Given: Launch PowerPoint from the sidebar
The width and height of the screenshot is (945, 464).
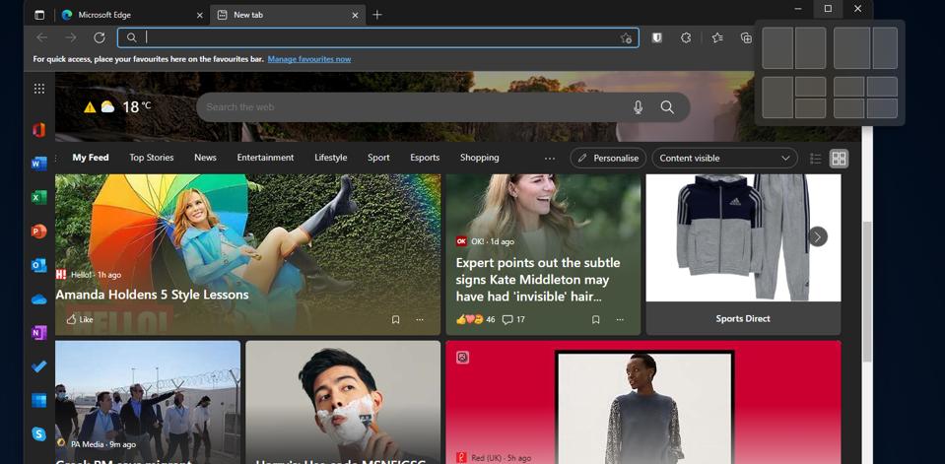Looking at the screenshot, I should 39,231.
